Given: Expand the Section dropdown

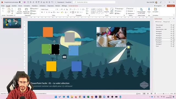Looking at the screenshot, I should click(x=34, y=13).
